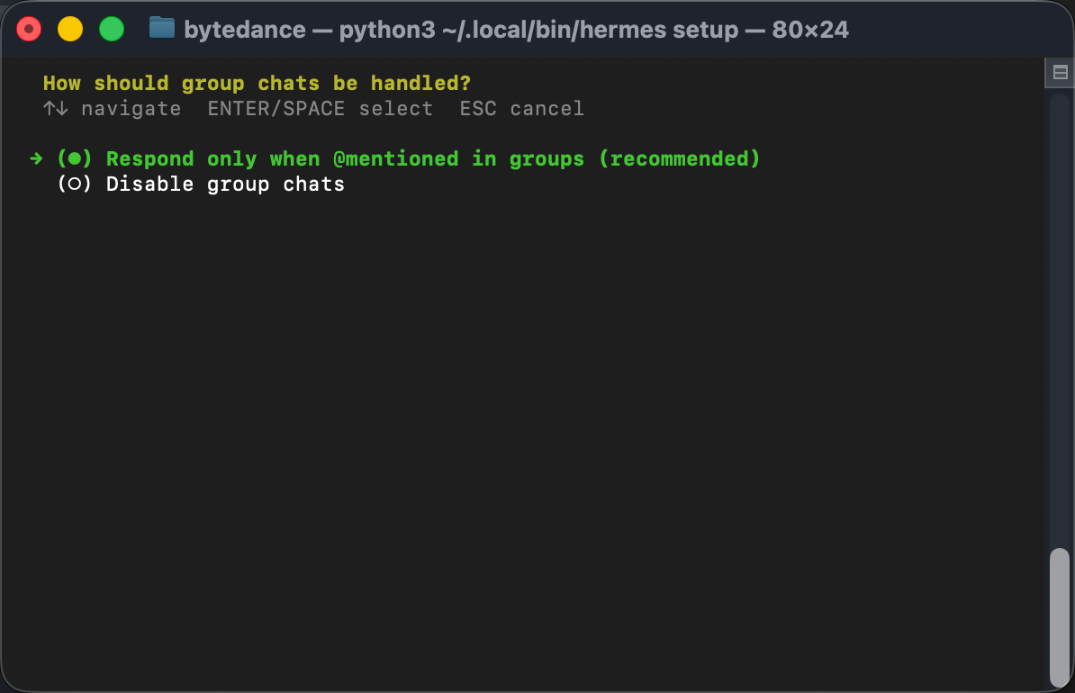Click the "ESC cancel" hint
Viewport: 1075px width, 693px height.
coord(521,109)
